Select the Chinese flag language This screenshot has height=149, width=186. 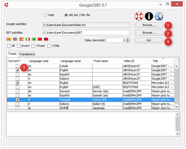click(40, 39)
